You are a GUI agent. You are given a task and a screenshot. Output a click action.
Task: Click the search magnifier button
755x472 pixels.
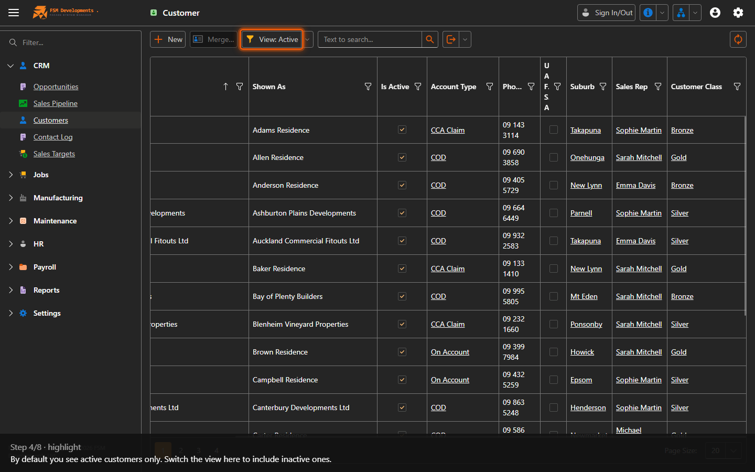click(430, 39)
